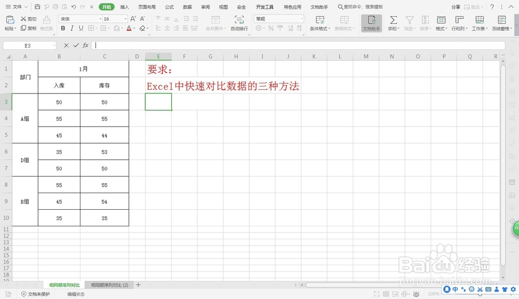This screenshot has height=299, width=519.
Task: Switch to the Insert (插入) tab
Action: (x=125, y=7)
